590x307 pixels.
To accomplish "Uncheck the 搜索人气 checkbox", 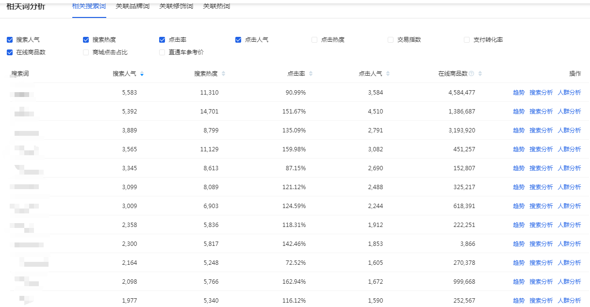I will tap(10, 40).
